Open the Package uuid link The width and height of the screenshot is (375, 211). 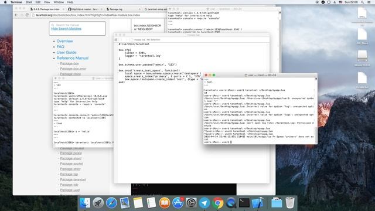coord(70,190)
